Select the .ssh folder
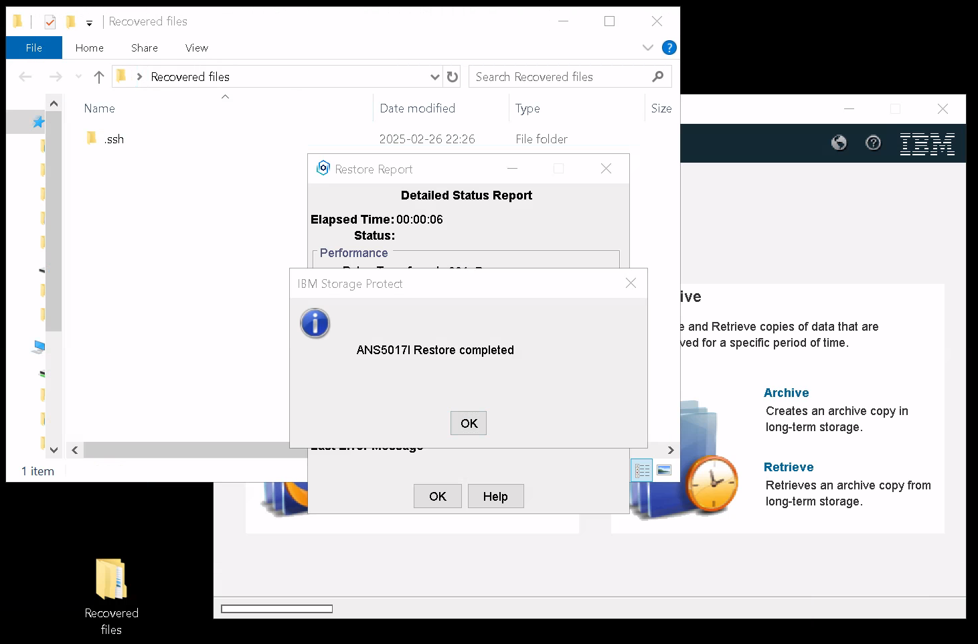 tap(114, 139)
